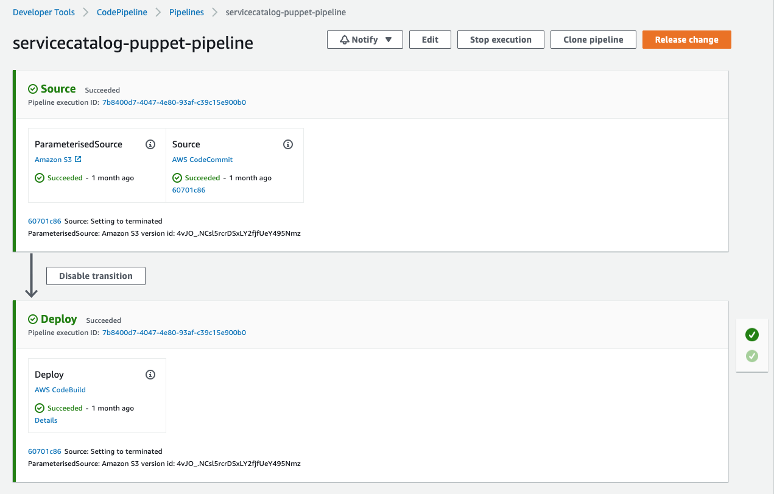Click the Deploy stage heading
774x494 pixels.
pos(59,319)
